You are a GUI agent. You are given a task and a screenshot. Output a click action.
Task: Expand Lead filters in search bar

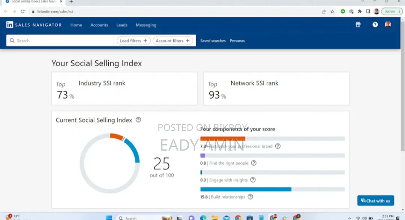[x=133, y=40]
